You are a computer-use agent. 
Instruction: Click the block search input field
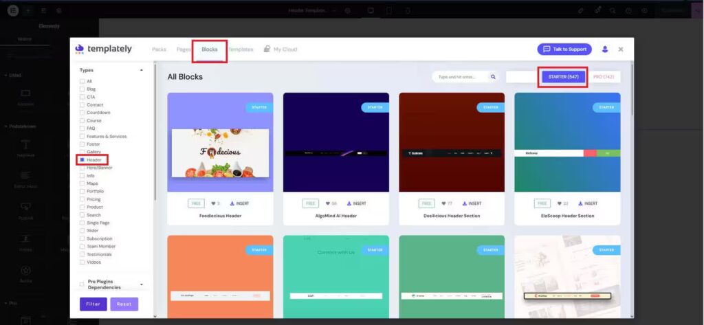click(461, 77)
